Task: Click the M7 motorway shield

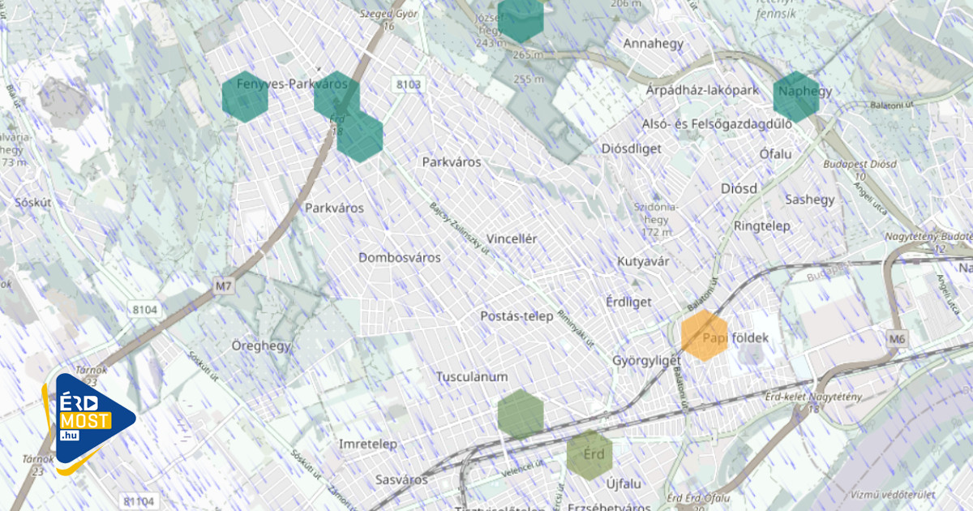Action: point(224,286)
